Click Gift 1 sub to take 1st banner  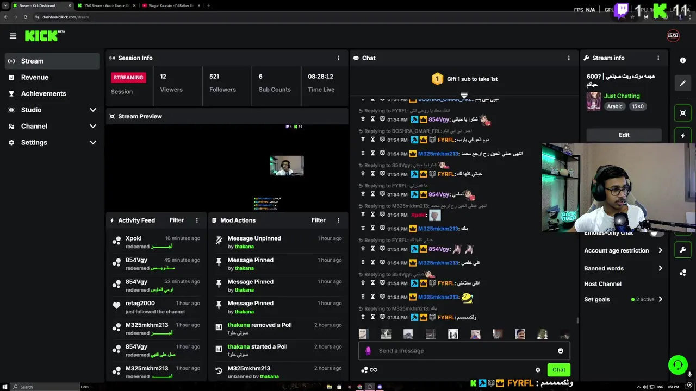464,79
